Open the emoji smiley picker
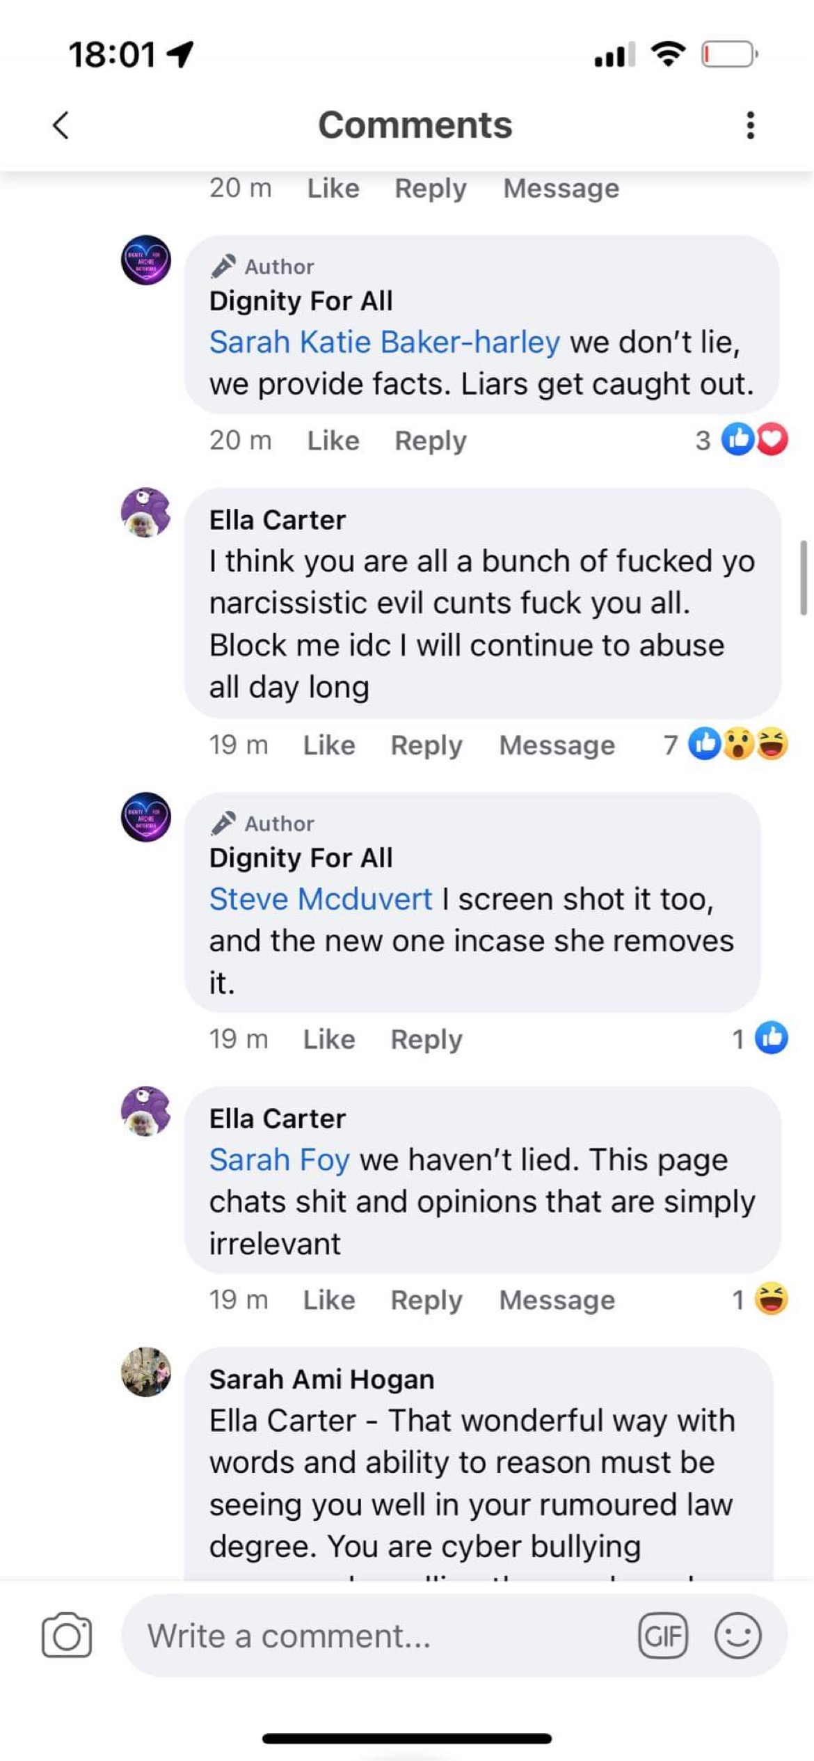Image resolution: width=814 pixels, height=1761 pixels. [737, 1635]
